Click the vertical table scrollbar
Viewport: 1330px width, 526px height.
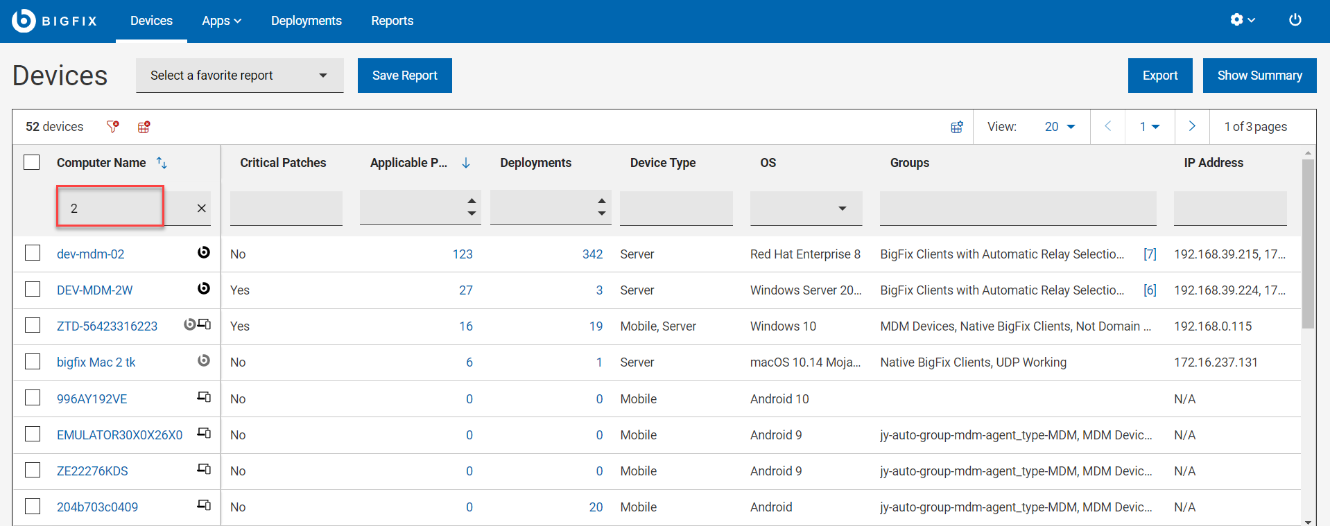1308,243
